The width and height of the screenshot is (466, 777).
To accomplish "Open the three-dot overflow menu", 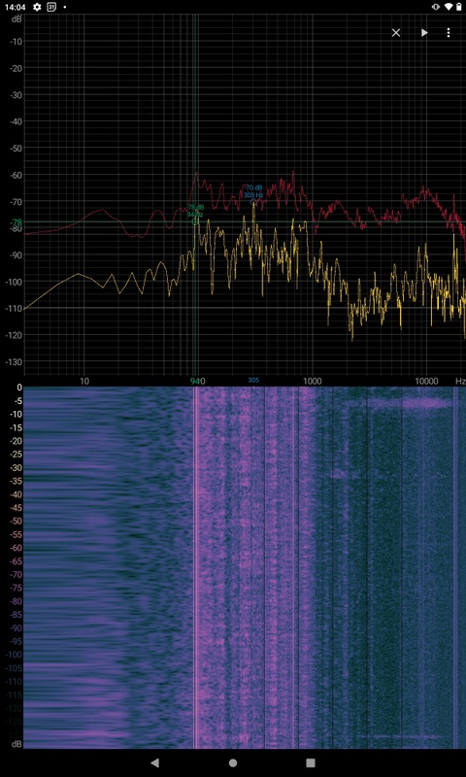I will [449, 33].
